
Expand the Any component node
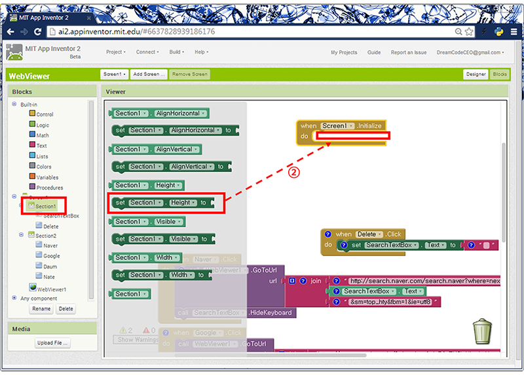[14, 298]
